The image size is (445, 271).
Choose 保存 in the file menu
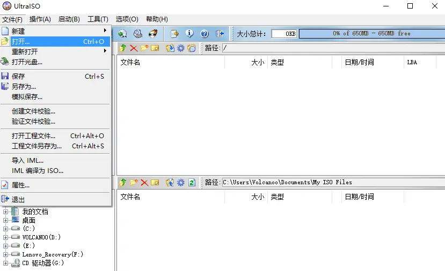click(x=55, y=76)
